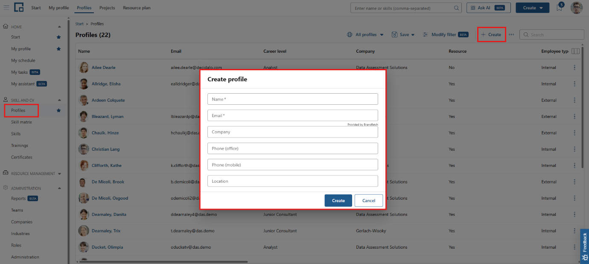Open Skill matrix in the sidebar
Screen dimensions: 589x264
tap(21, 122)
